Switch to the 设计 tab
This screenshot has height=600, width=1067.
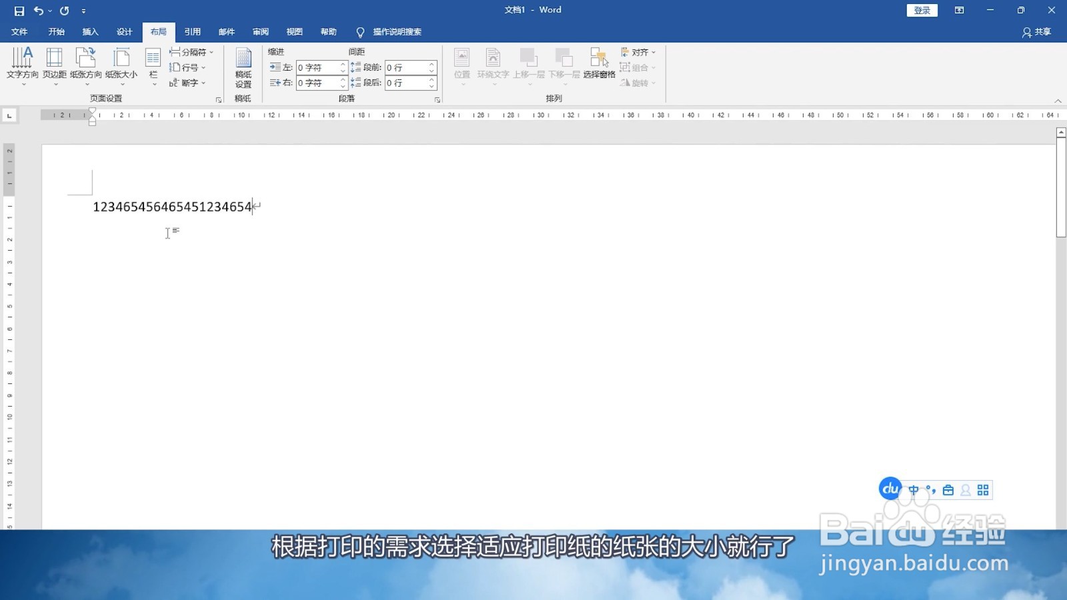tap(124, 32)
